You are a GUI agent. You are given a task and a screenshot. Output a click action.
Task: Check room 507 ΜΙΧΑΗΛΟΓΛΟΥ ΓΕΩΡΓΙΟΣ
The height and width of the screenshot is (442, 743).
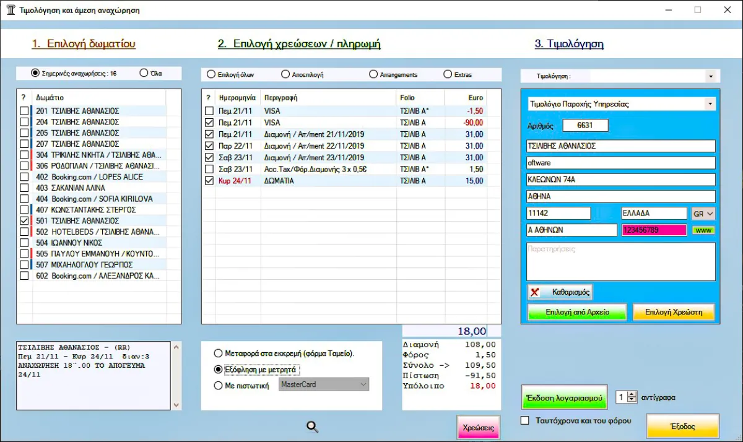[24, 265]
